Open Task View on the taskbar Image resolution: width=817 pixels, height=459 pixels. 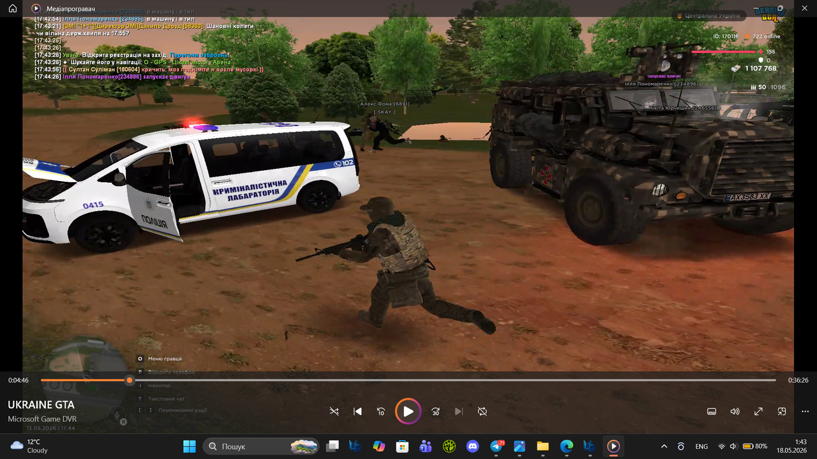tap(332, 446)
